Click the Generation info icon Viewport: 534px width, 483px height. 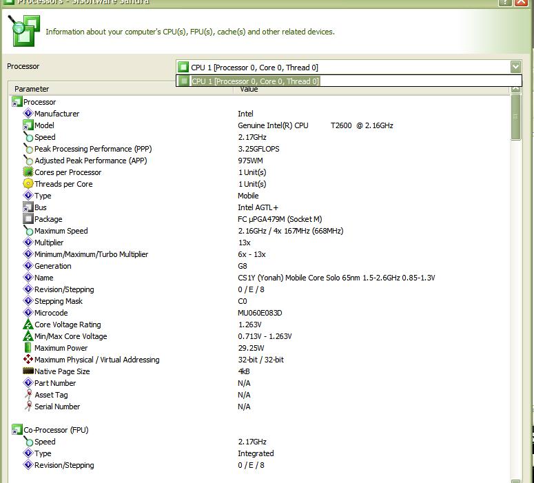pyautogui.click(x=28, y=265)
